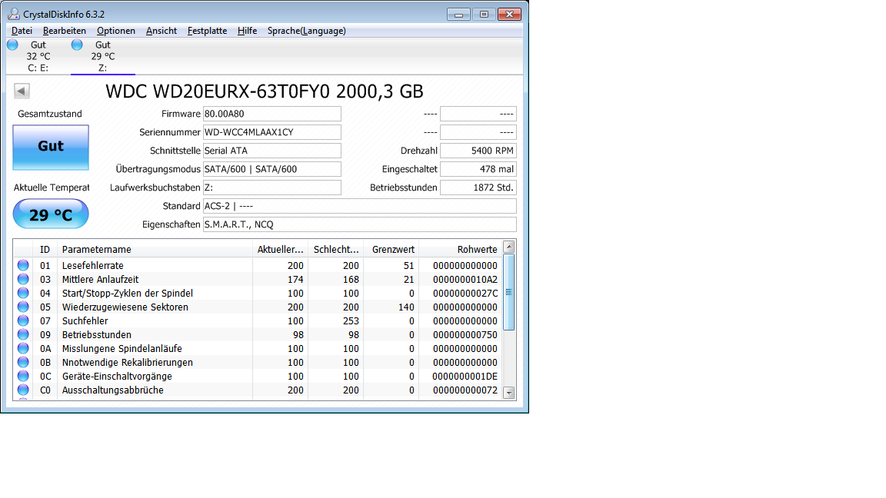Click the Übertragungsmodus field
The height and width of the screenshot is (498, 886).
[271, 169]
